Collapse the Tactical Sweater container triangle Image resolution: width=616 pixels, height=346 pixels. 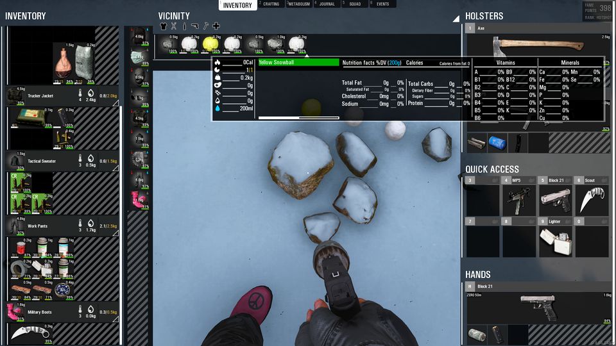[x=116, y=169]
